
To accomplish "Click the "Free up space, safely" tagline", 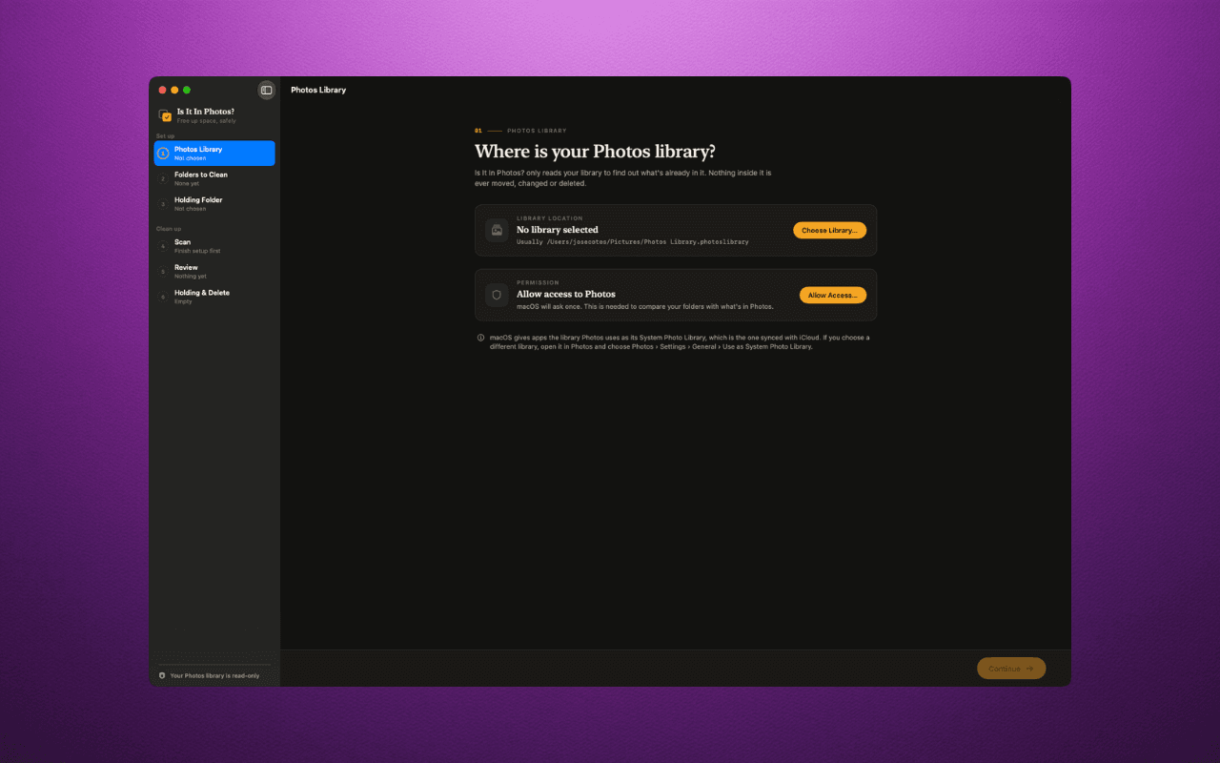I will [206, 121].
